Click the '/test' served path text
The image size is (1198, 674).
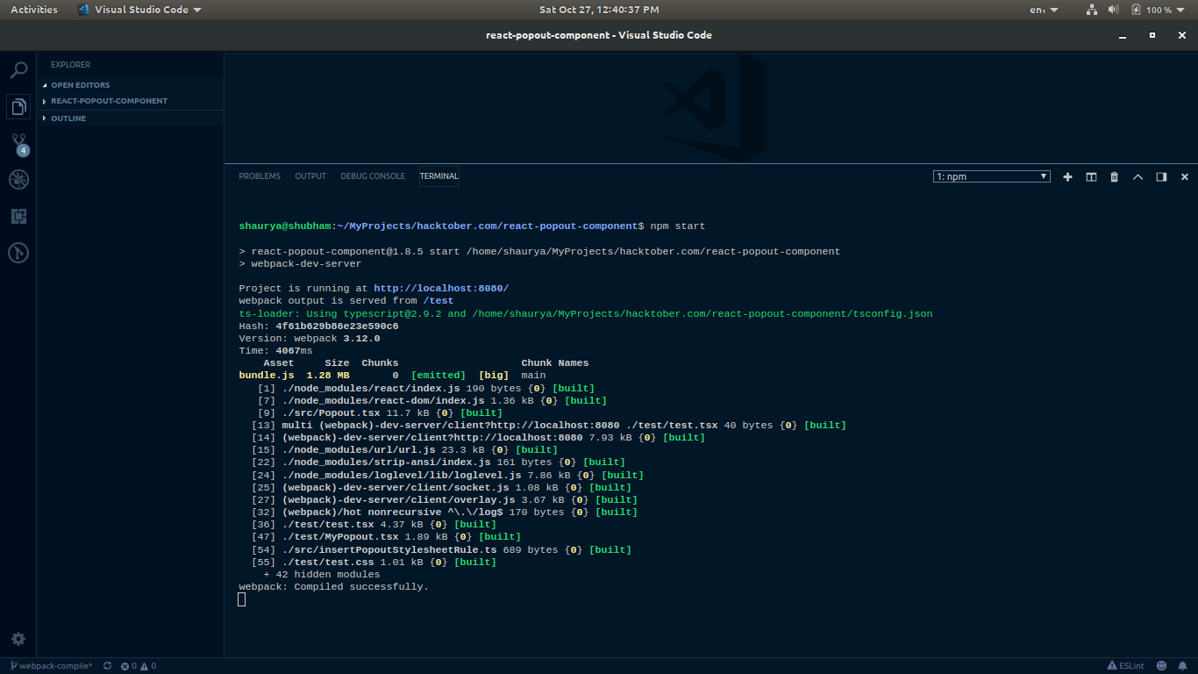pos(439,300)
